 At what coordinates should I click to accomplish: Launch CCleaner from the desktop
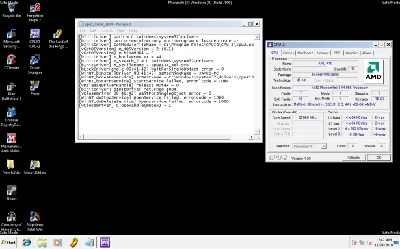pos(11,62)
